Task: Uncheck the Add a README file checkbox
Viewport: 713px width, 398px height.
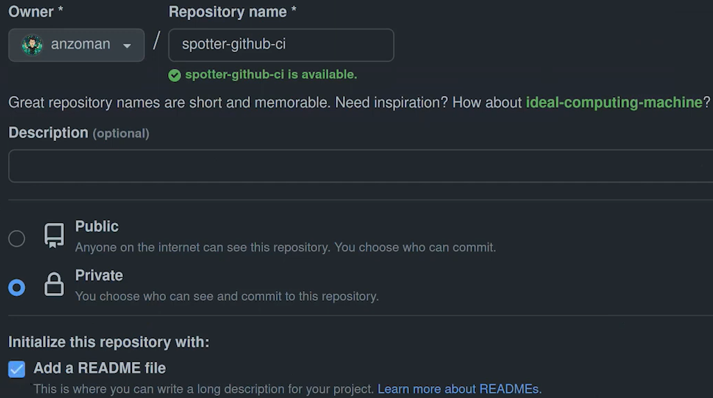Action: (x=17, y=369)
